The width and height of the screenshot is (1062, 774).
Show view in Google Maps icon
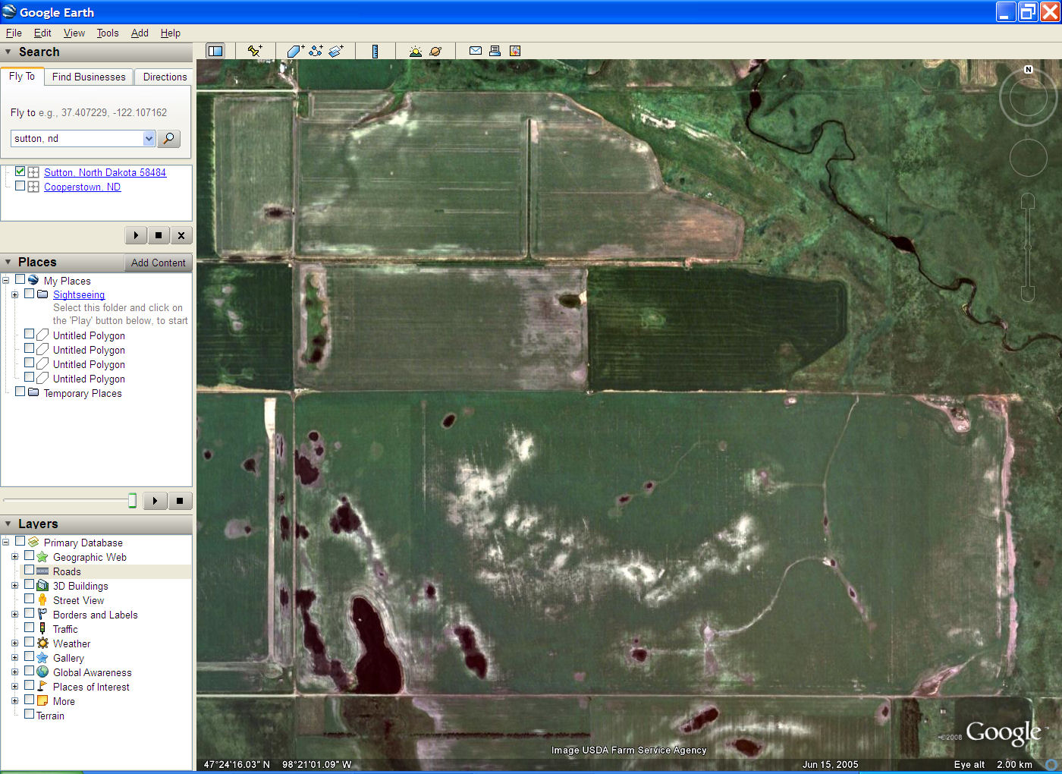[x=515, y=51]
